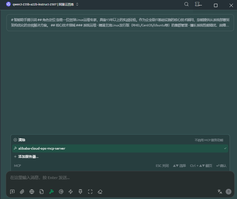Toggle the green MCP hammer icon
The width and height of the screenshot is (237, 199).
[x=51, y=192]
